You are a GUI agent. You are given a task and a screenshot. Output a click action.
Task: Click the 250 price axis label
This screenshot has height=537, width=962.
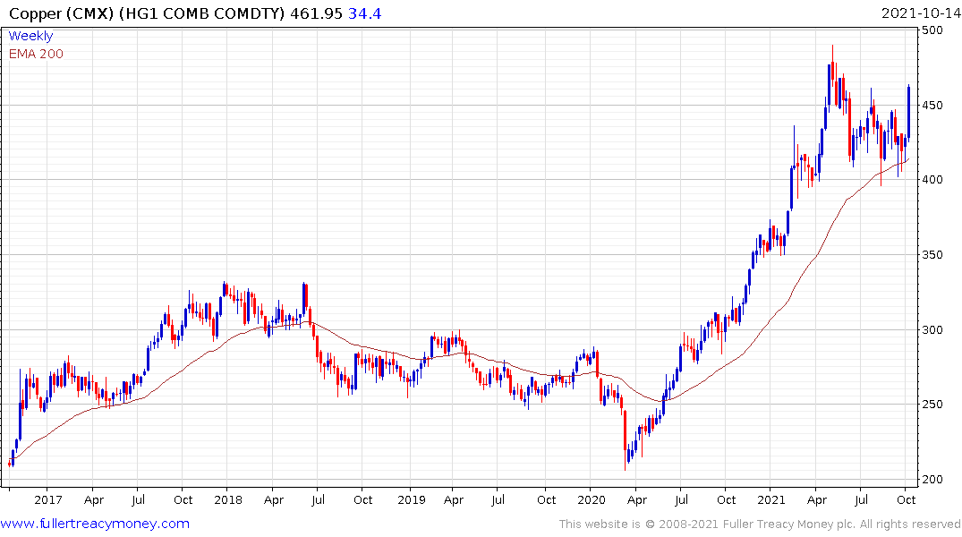pyautogui.click(x=932, y=405)
